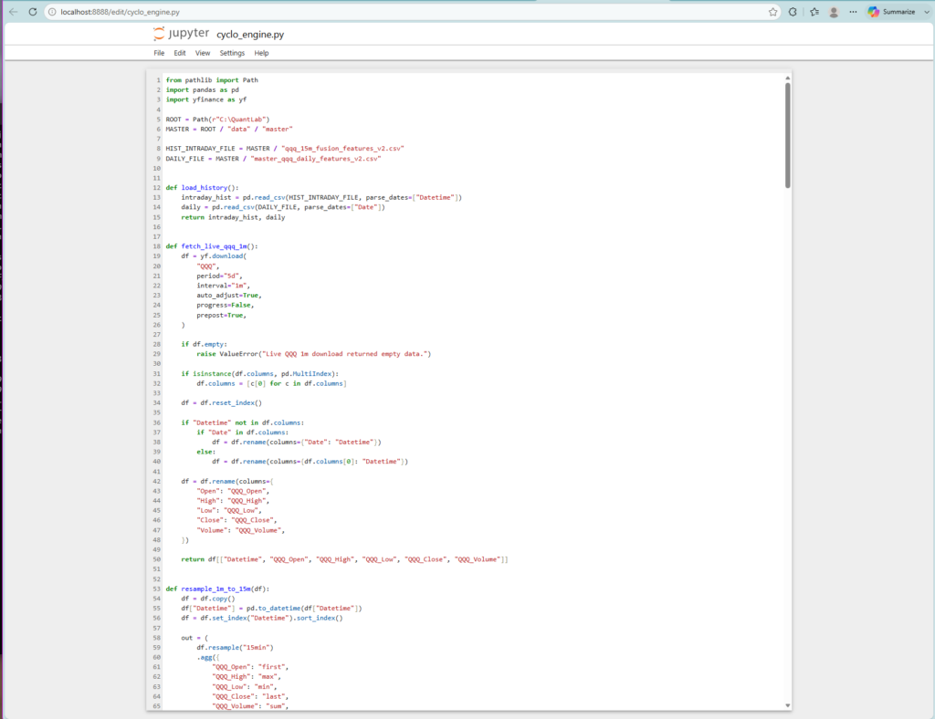Click the MASTER = ROOT line
Image resolution: width=935 pixels, height=719 pixels.
tap(229, 129)
